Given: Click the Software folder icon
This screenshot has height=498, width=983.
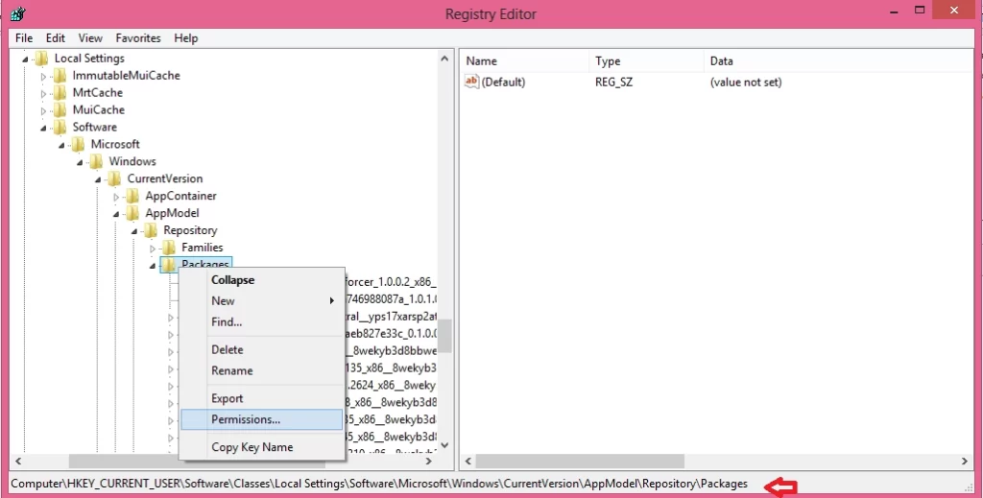Looking at the screenshot, I should (60, 128).
